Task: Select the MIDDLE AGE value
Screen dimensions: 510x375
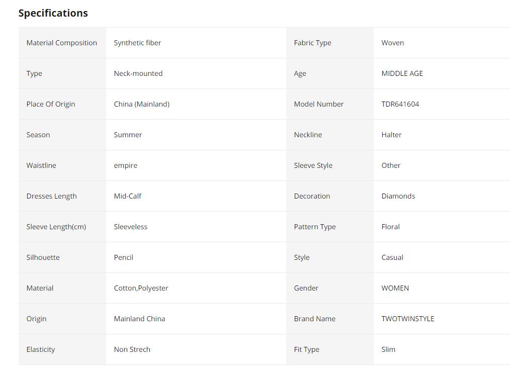Action: click(402, 73)
